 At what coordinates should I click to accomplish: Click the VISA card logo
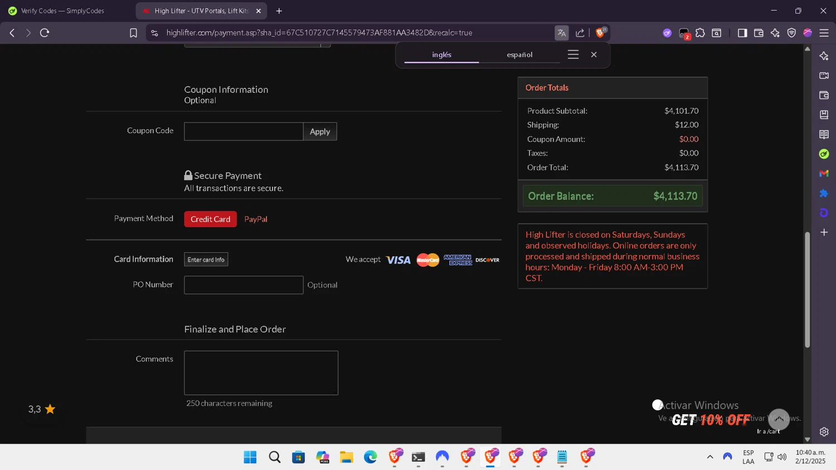(398, 260)
